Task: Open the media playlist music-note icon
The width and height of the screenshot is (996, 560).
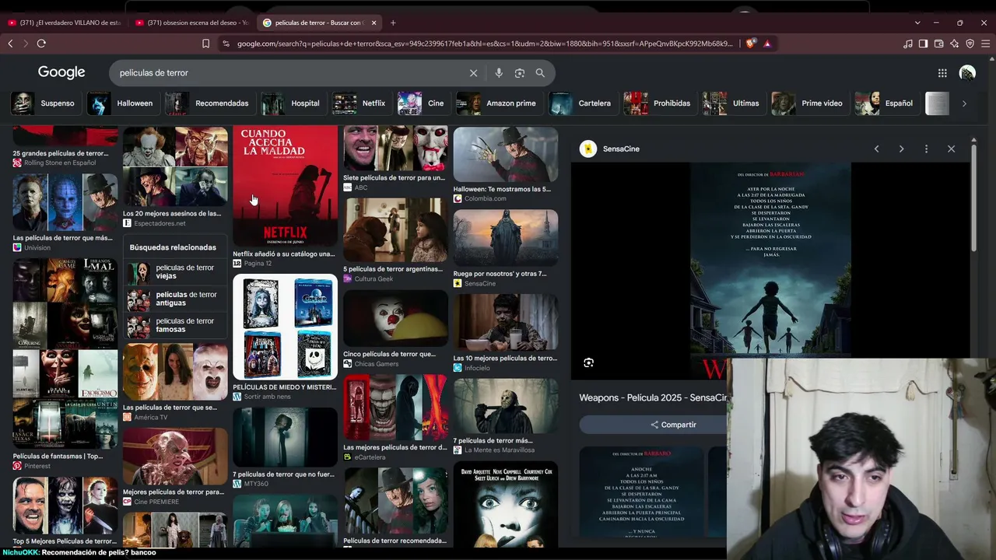Action: pos(907,44)
